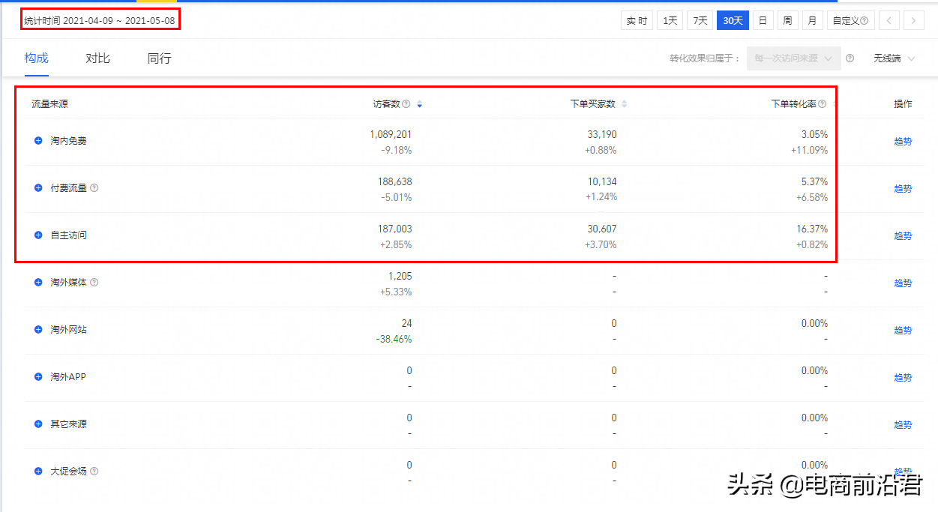Sort by 下单买家数 using sort arrows
Image resolution: width=938 pixels, height=512 pixels.
625,104
